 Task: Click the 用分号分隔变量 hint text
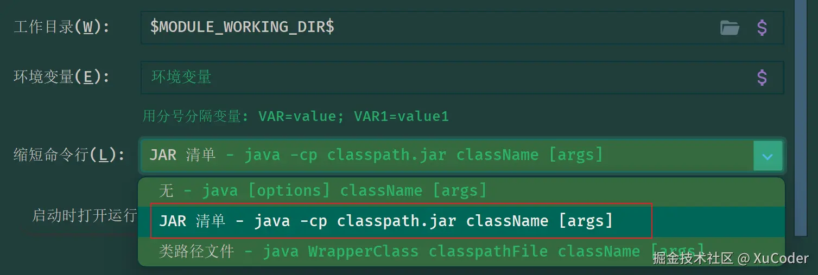pos(195,116)
